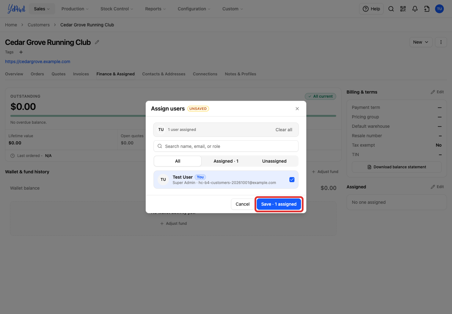Viewport: 452px width, 314px height.
Task: Expand the Custom menu
Action: [233, 9]
